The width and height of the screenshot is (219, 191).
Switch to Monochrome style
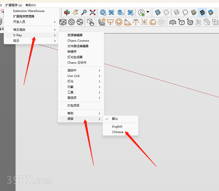[x=211, y=12]
